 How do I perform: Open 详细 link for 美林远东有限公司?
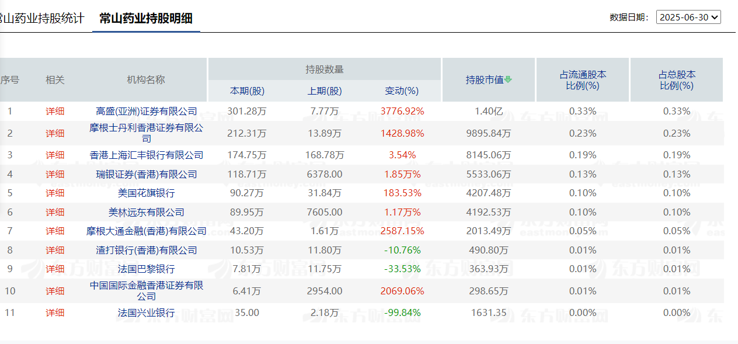[x=55, y=212]
